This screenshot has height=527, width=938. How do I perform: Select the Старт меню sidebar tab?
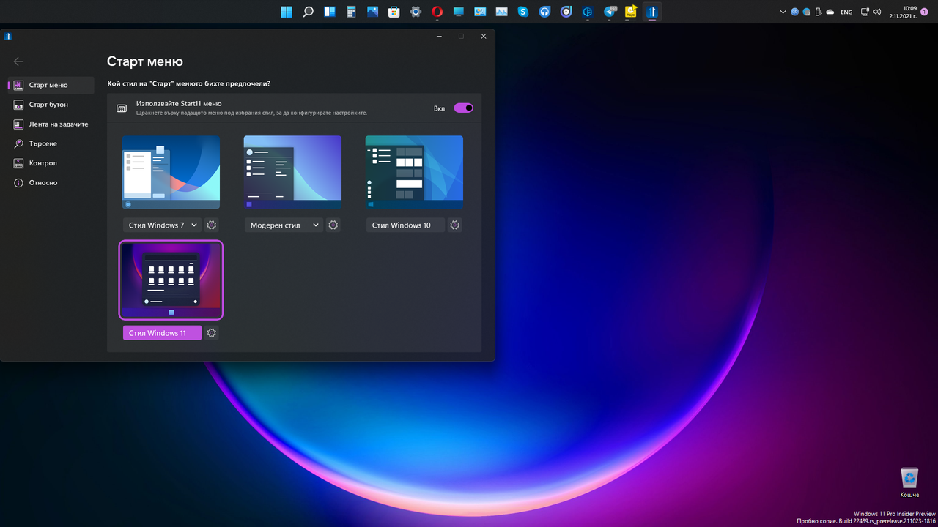tap(51, 85)
